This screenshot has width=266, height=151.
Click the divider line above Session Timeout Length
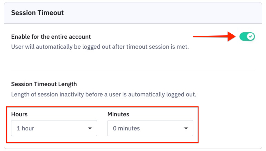[133, 71]
